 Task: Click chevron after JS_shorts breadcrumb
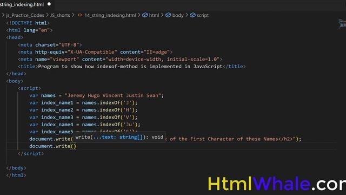pyautogui.click(x=74, y=15)
